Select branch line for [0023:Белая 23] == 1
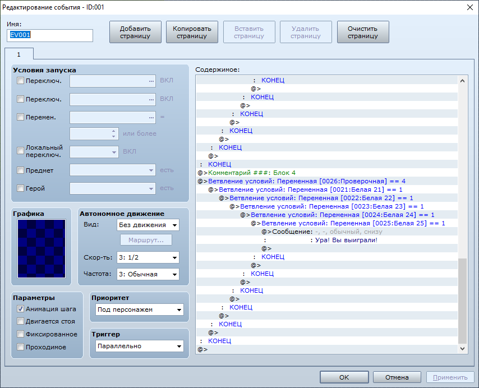This screenshot has width=479, height=388. (x=327, y=206)
